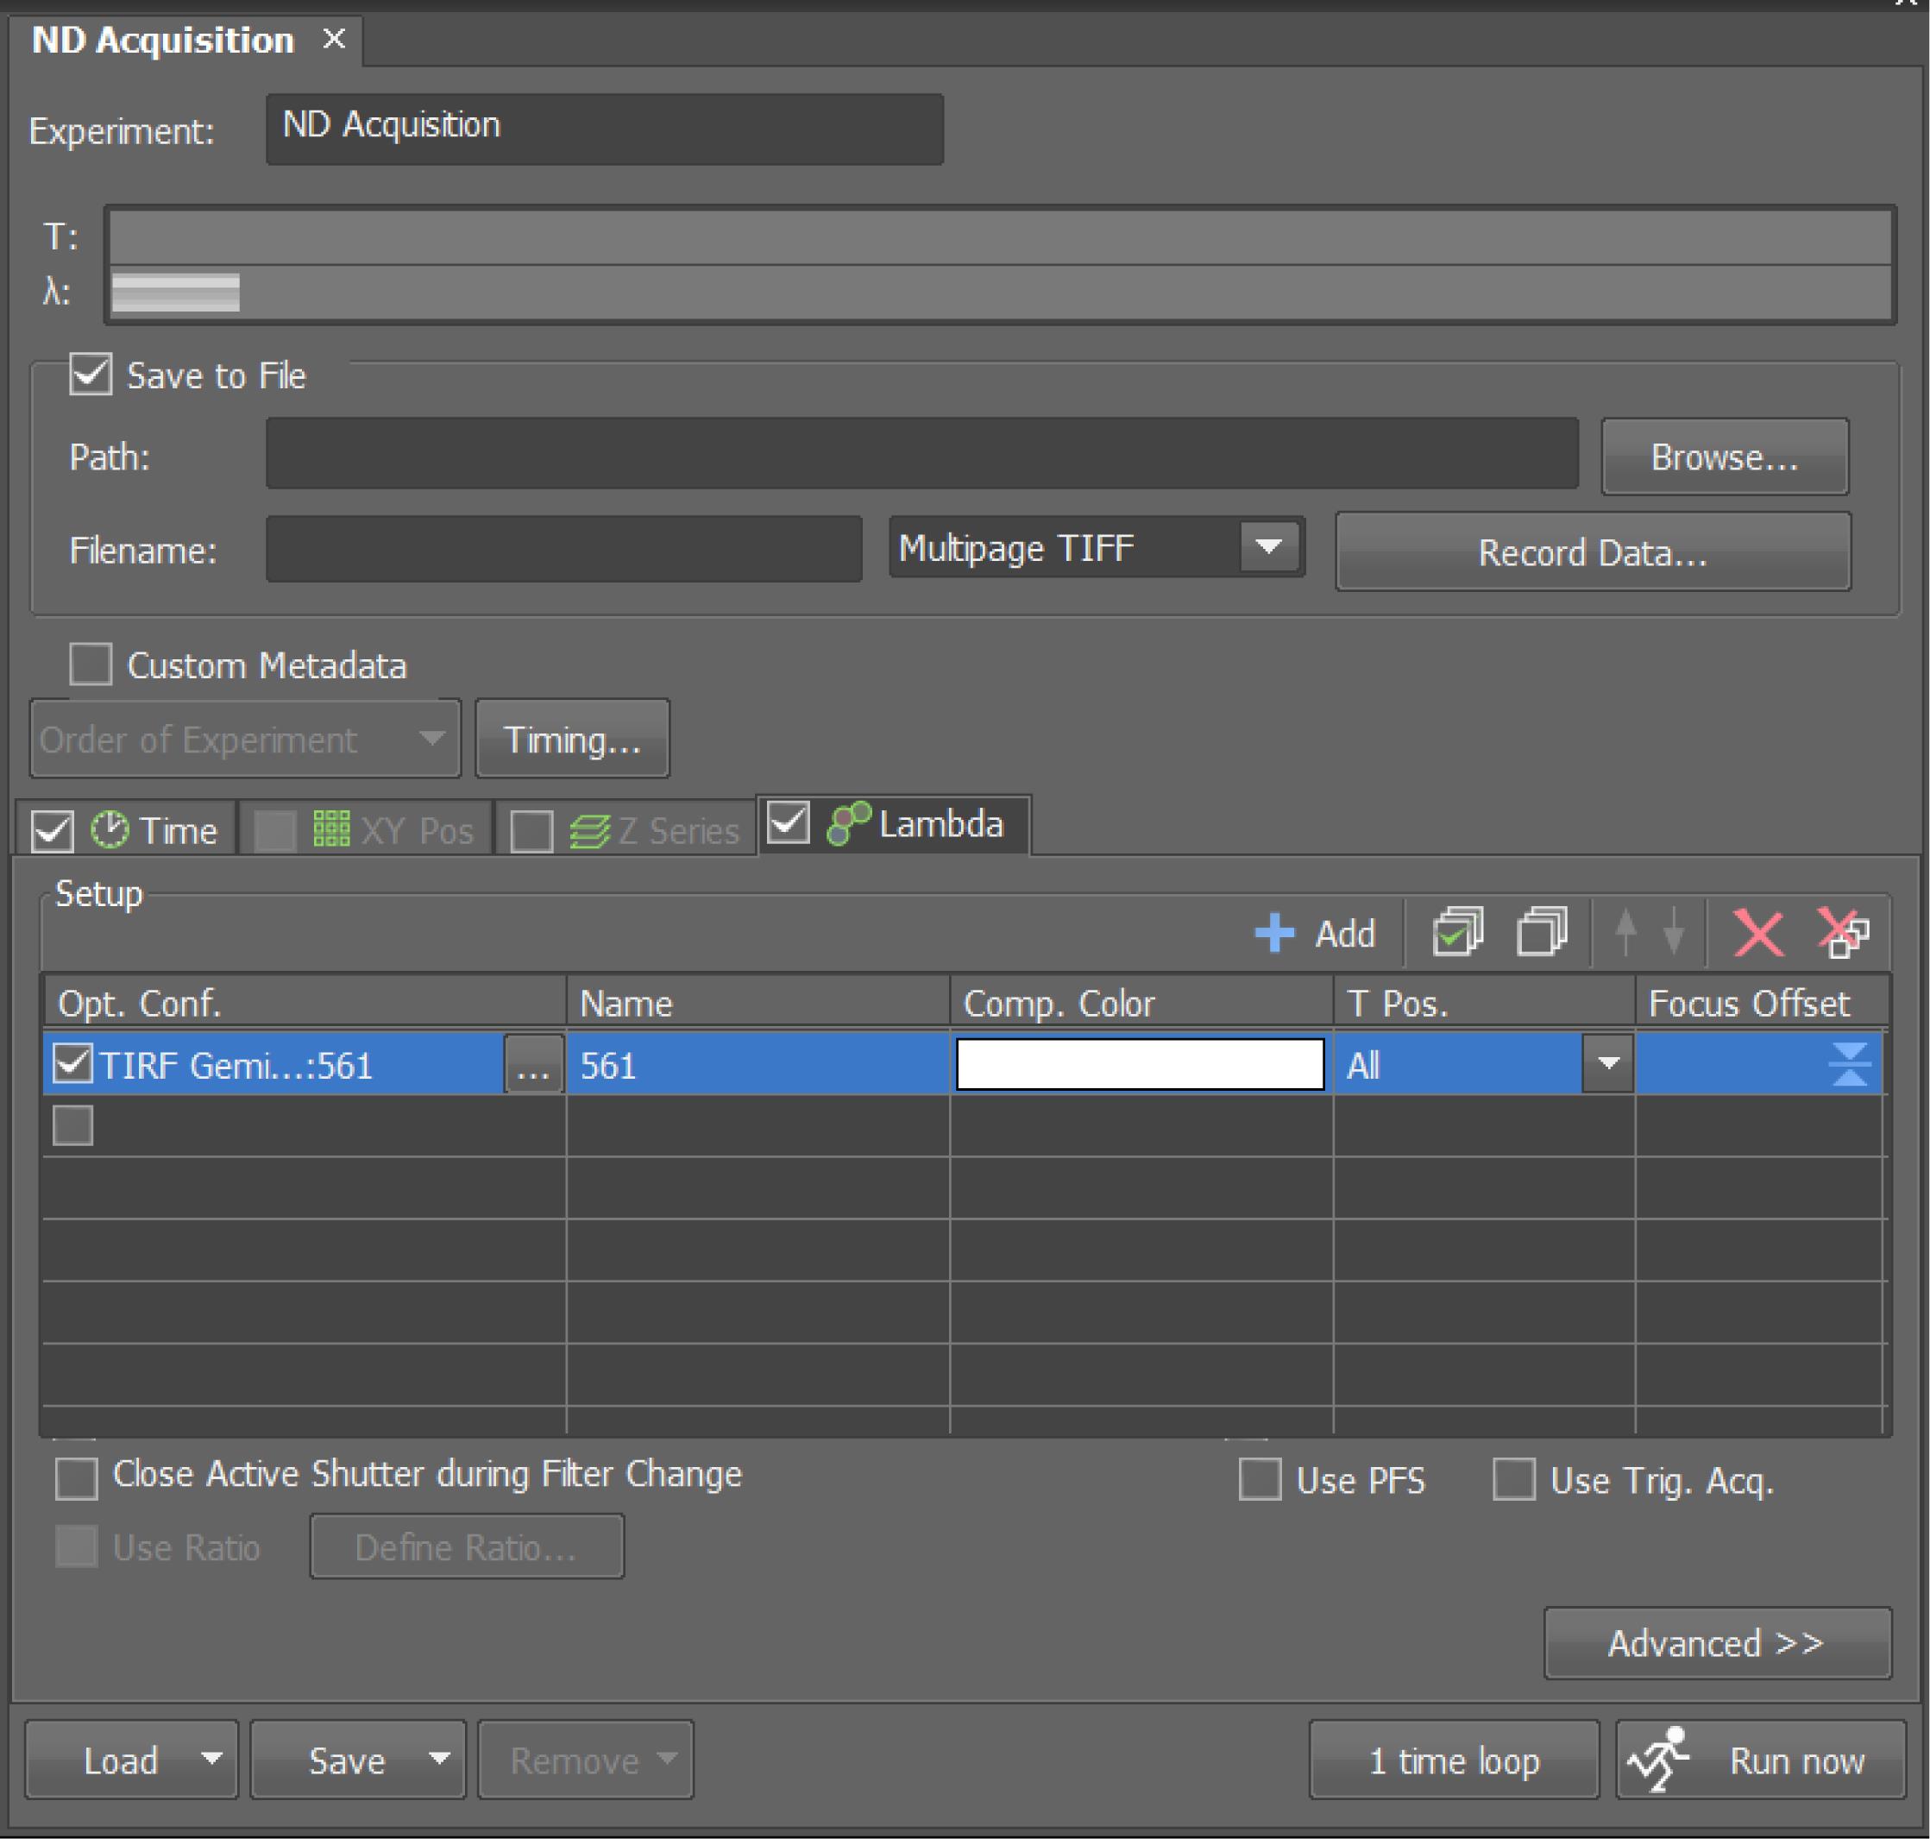Screen dimensions: 1930x1839
Task: Click the Filename input field
Action: tap(563, 549)
